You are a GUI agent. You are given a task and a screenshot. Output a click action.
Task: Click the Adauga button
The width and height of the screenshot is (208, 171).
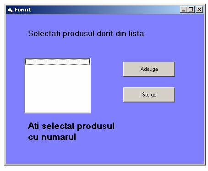pos(149,69)
